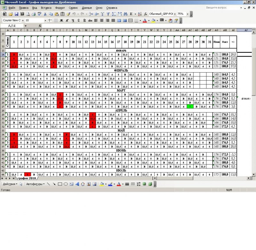Run the spelling check tool
This screenshot has height=250, width=256.
click(x=39, y=14)
